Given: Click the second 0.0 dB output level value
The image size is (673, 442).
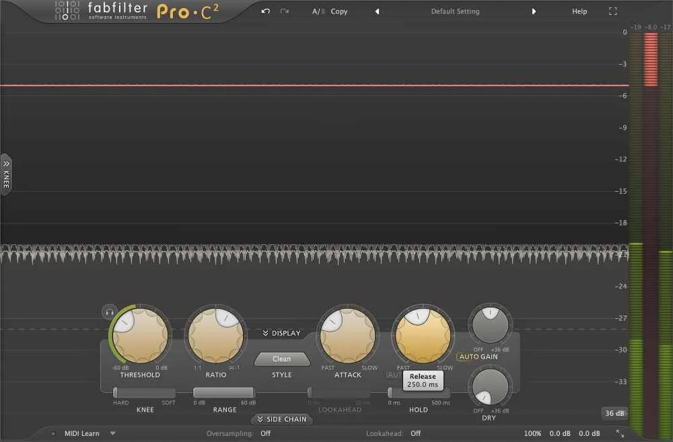Looking at the screenshot, I should pyautogui.click(x=590, y=433).
